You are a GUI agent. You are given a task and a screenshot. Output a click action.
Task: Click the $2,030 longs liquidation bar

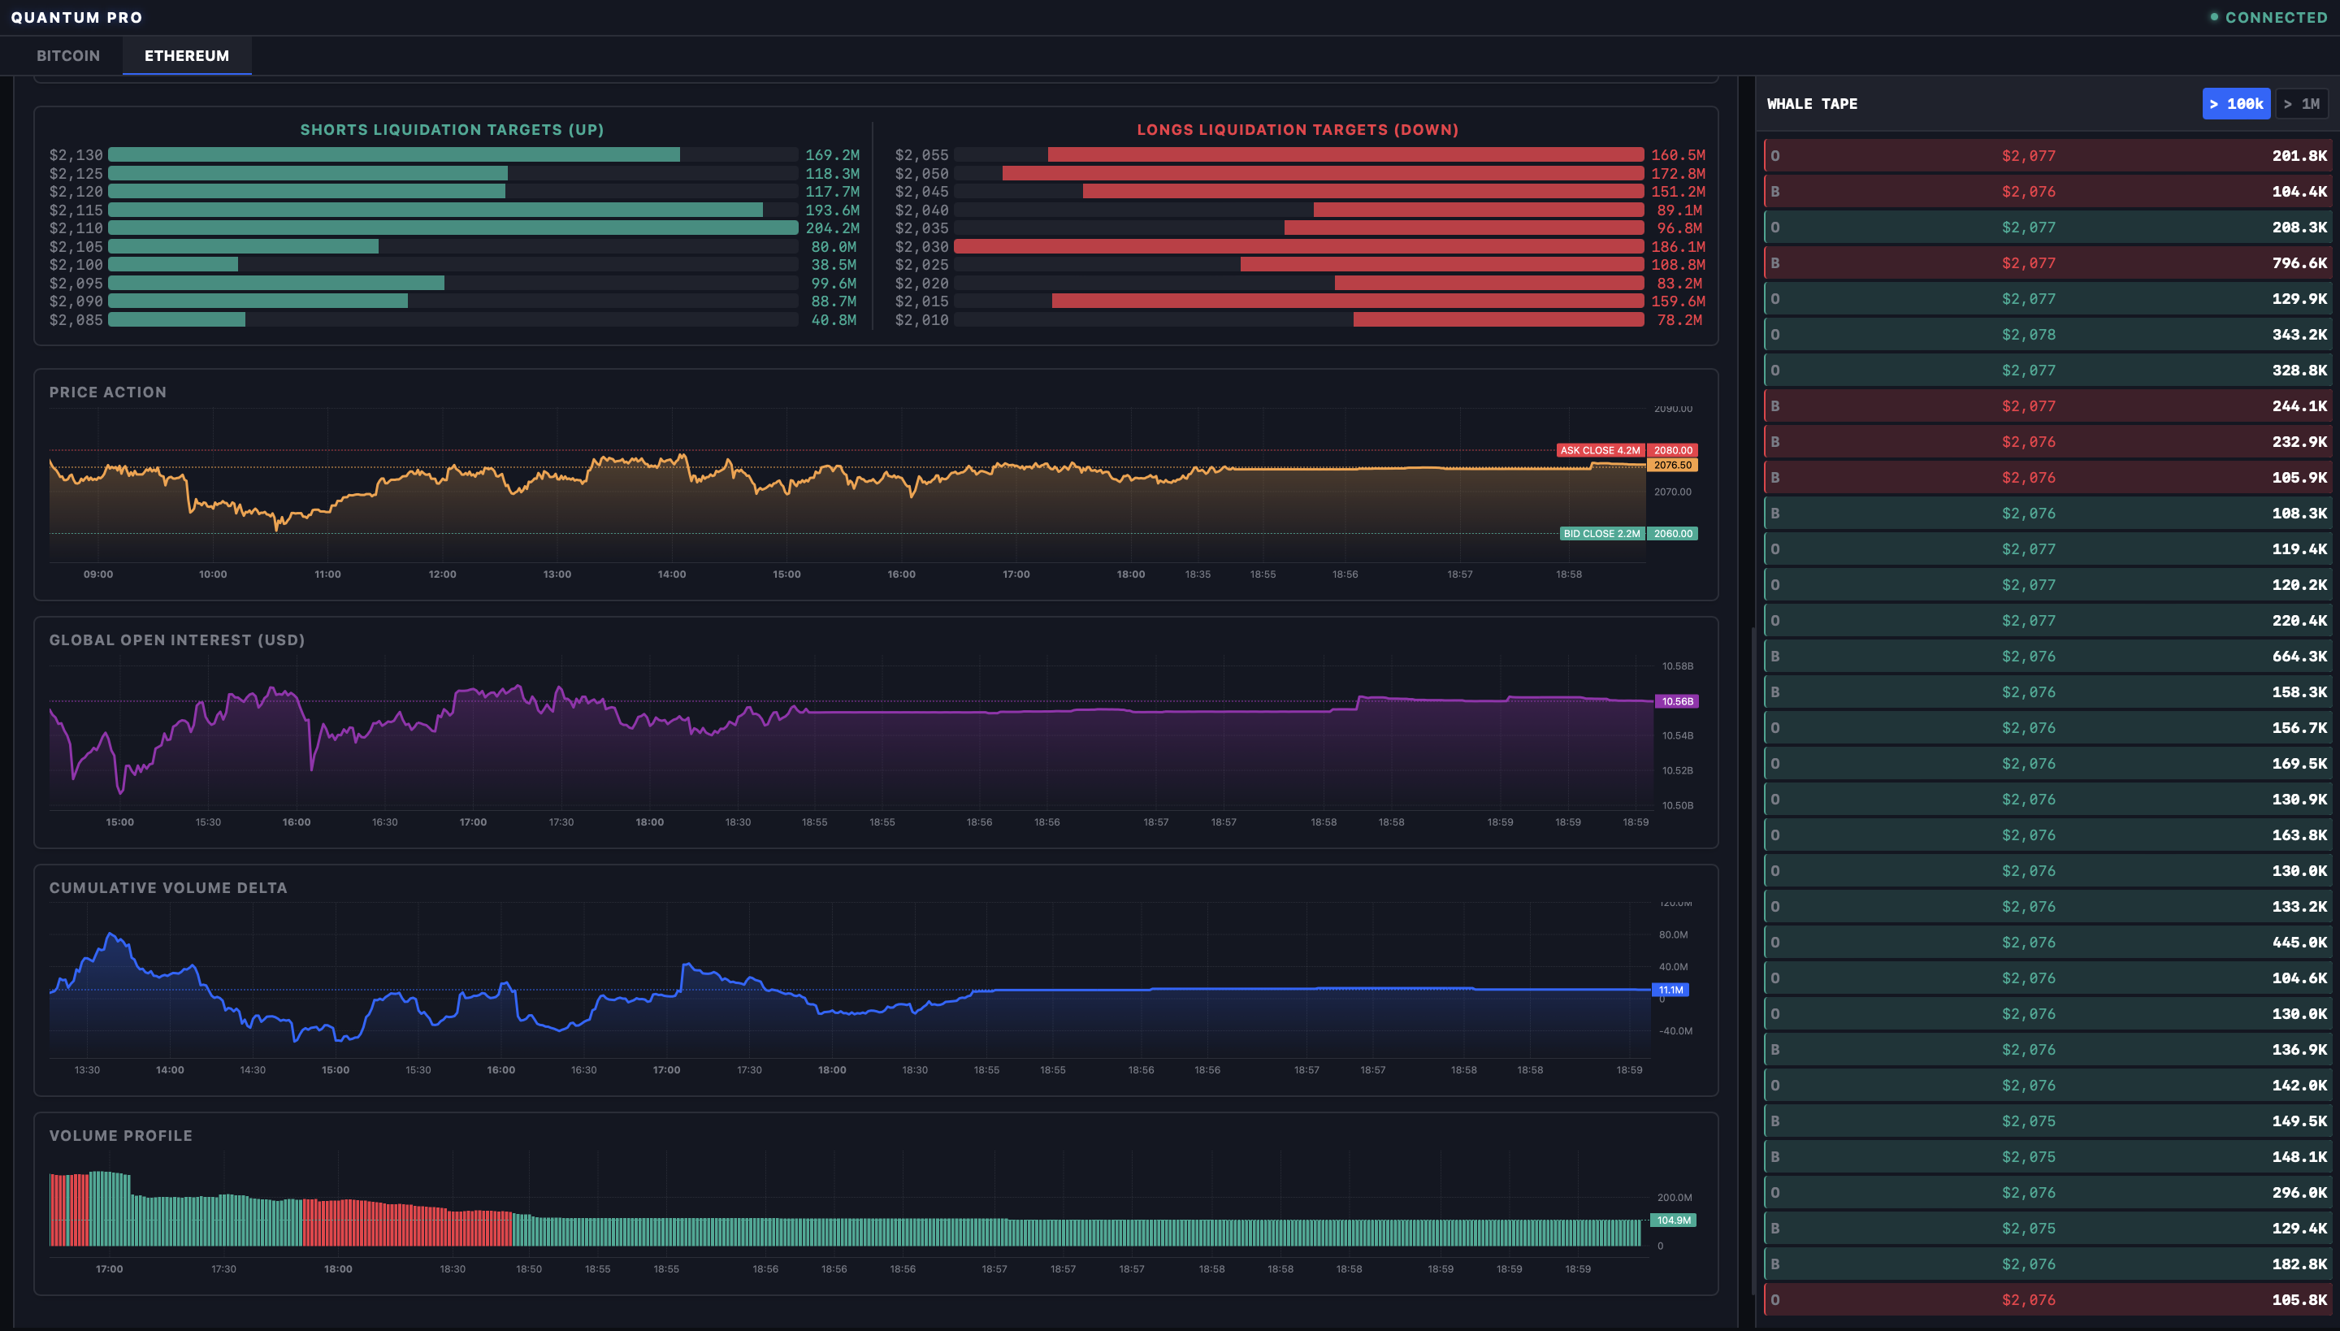point(1298,247)
